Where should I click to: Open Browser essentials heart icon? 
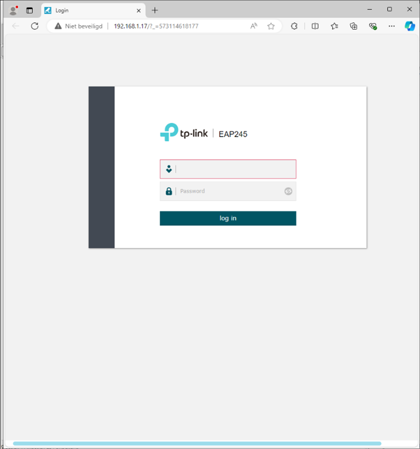[x=373, y=26]
